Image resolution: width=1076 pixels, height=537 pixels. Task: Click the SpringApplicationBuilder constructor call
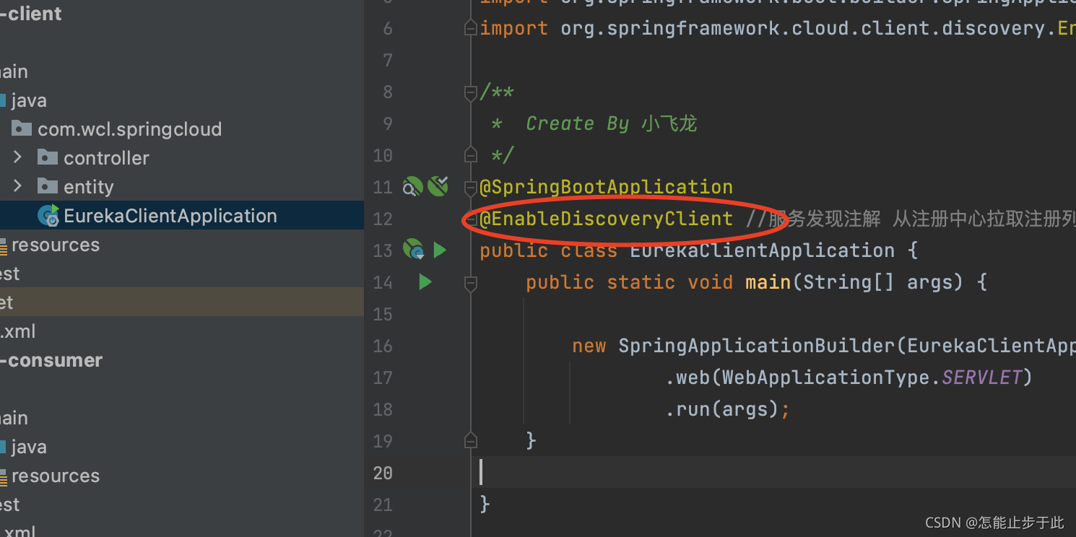point(756,346)
